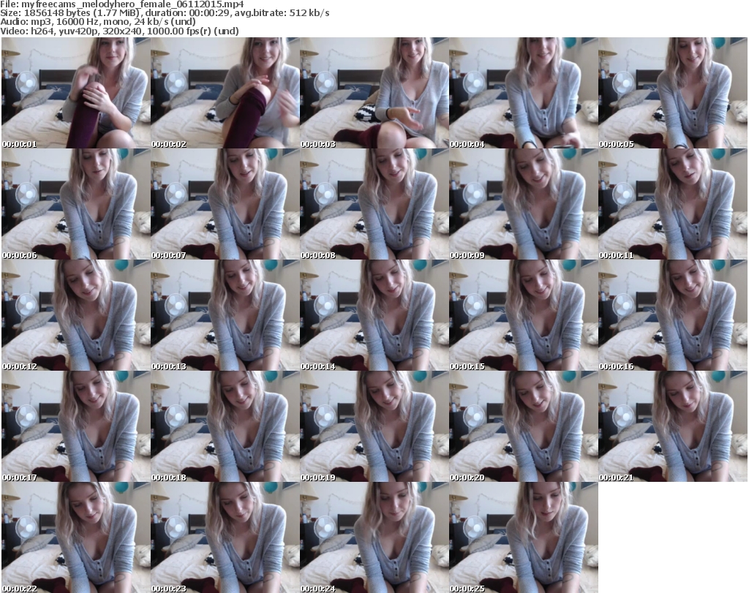
Task: Open the thumbnail stamped 00:00:02
Action: pos(225,93)
